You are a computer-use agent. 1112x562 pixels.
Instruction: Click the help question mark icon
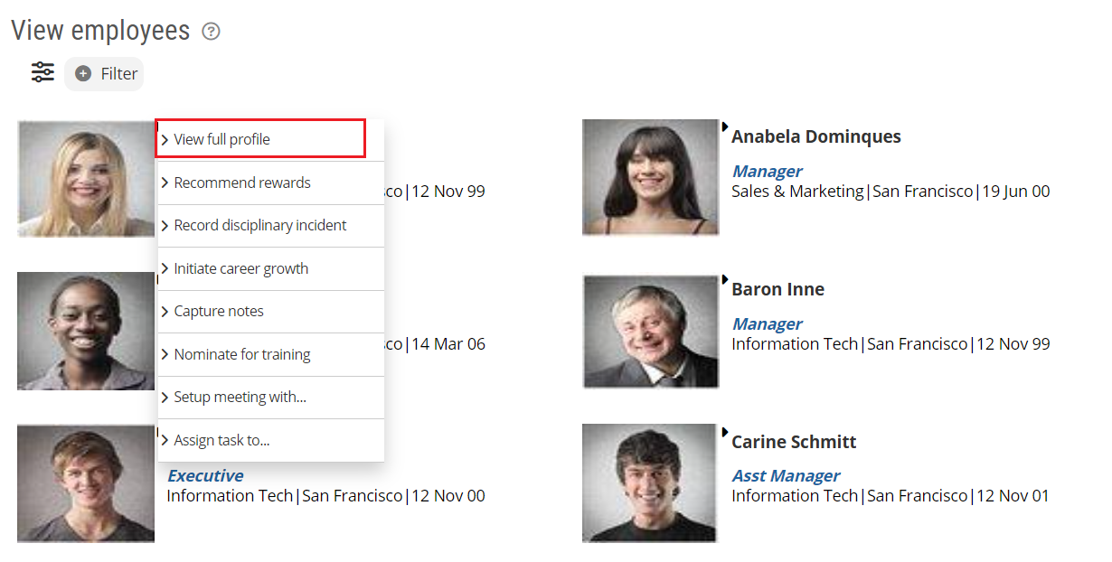[x=211, y=32]
